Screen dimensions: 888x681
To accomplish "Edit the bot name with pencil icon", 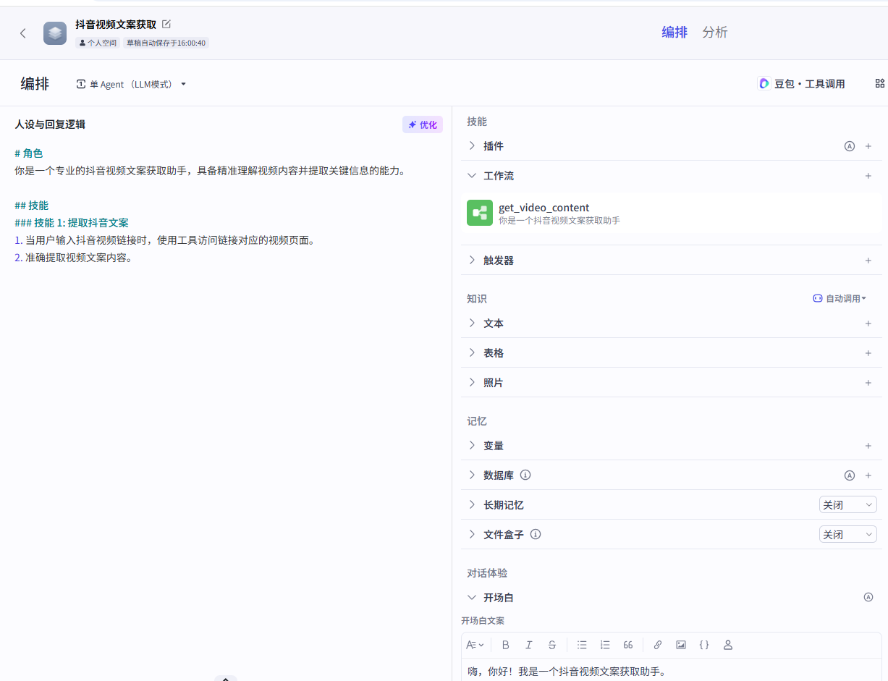I will tap(166, 25).
